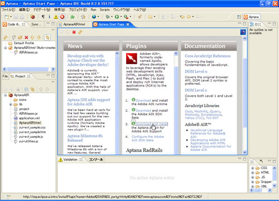This screenshot has width=279, height=201.
Task: Maximize the Validation panel
Action: pos(244,159)
